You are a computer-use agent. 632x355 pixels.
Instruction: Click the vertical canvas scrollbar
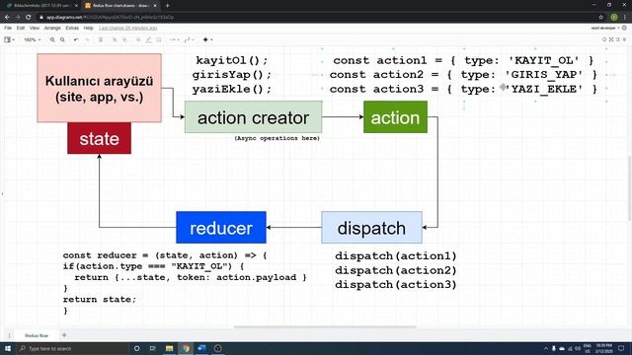click(629, 188)
